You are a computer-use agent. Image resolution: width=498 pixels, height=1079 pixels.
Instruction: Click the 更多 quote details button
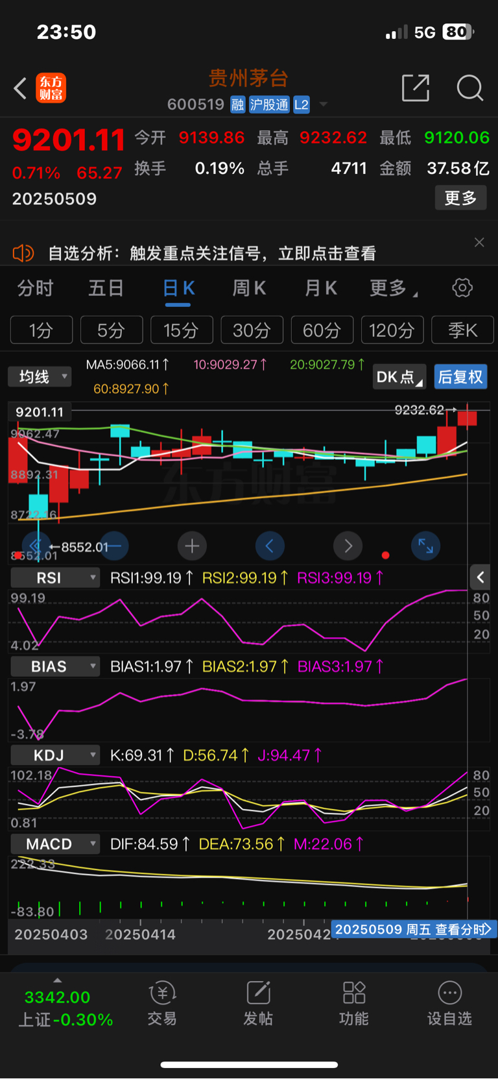tap(460, 198)
